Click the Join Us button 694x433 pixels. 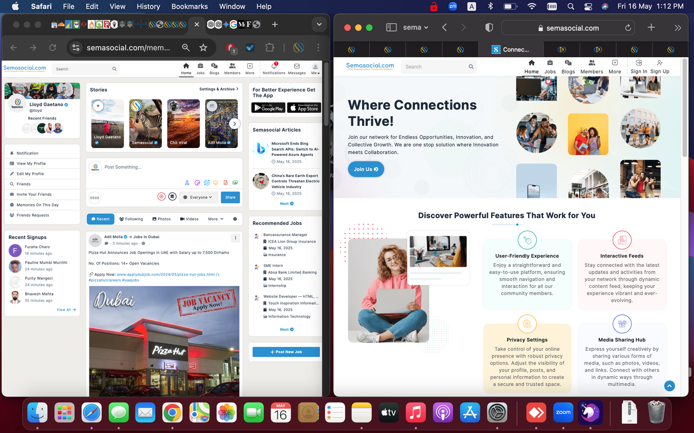366,169
